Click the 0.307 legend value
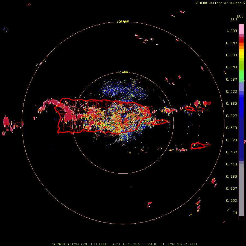The width and height of the screenshot is (246, 246). pyautogui.click(x=232, y=189)
